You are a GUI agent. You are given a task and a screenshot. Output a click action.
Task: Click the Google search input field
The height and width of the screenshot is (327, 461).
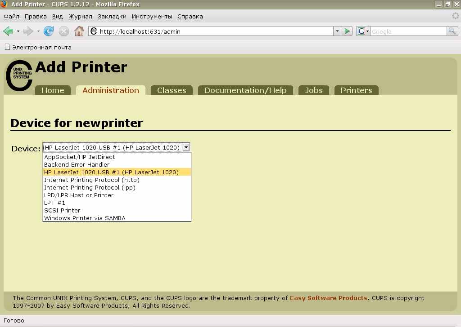(x=408, y=31)
